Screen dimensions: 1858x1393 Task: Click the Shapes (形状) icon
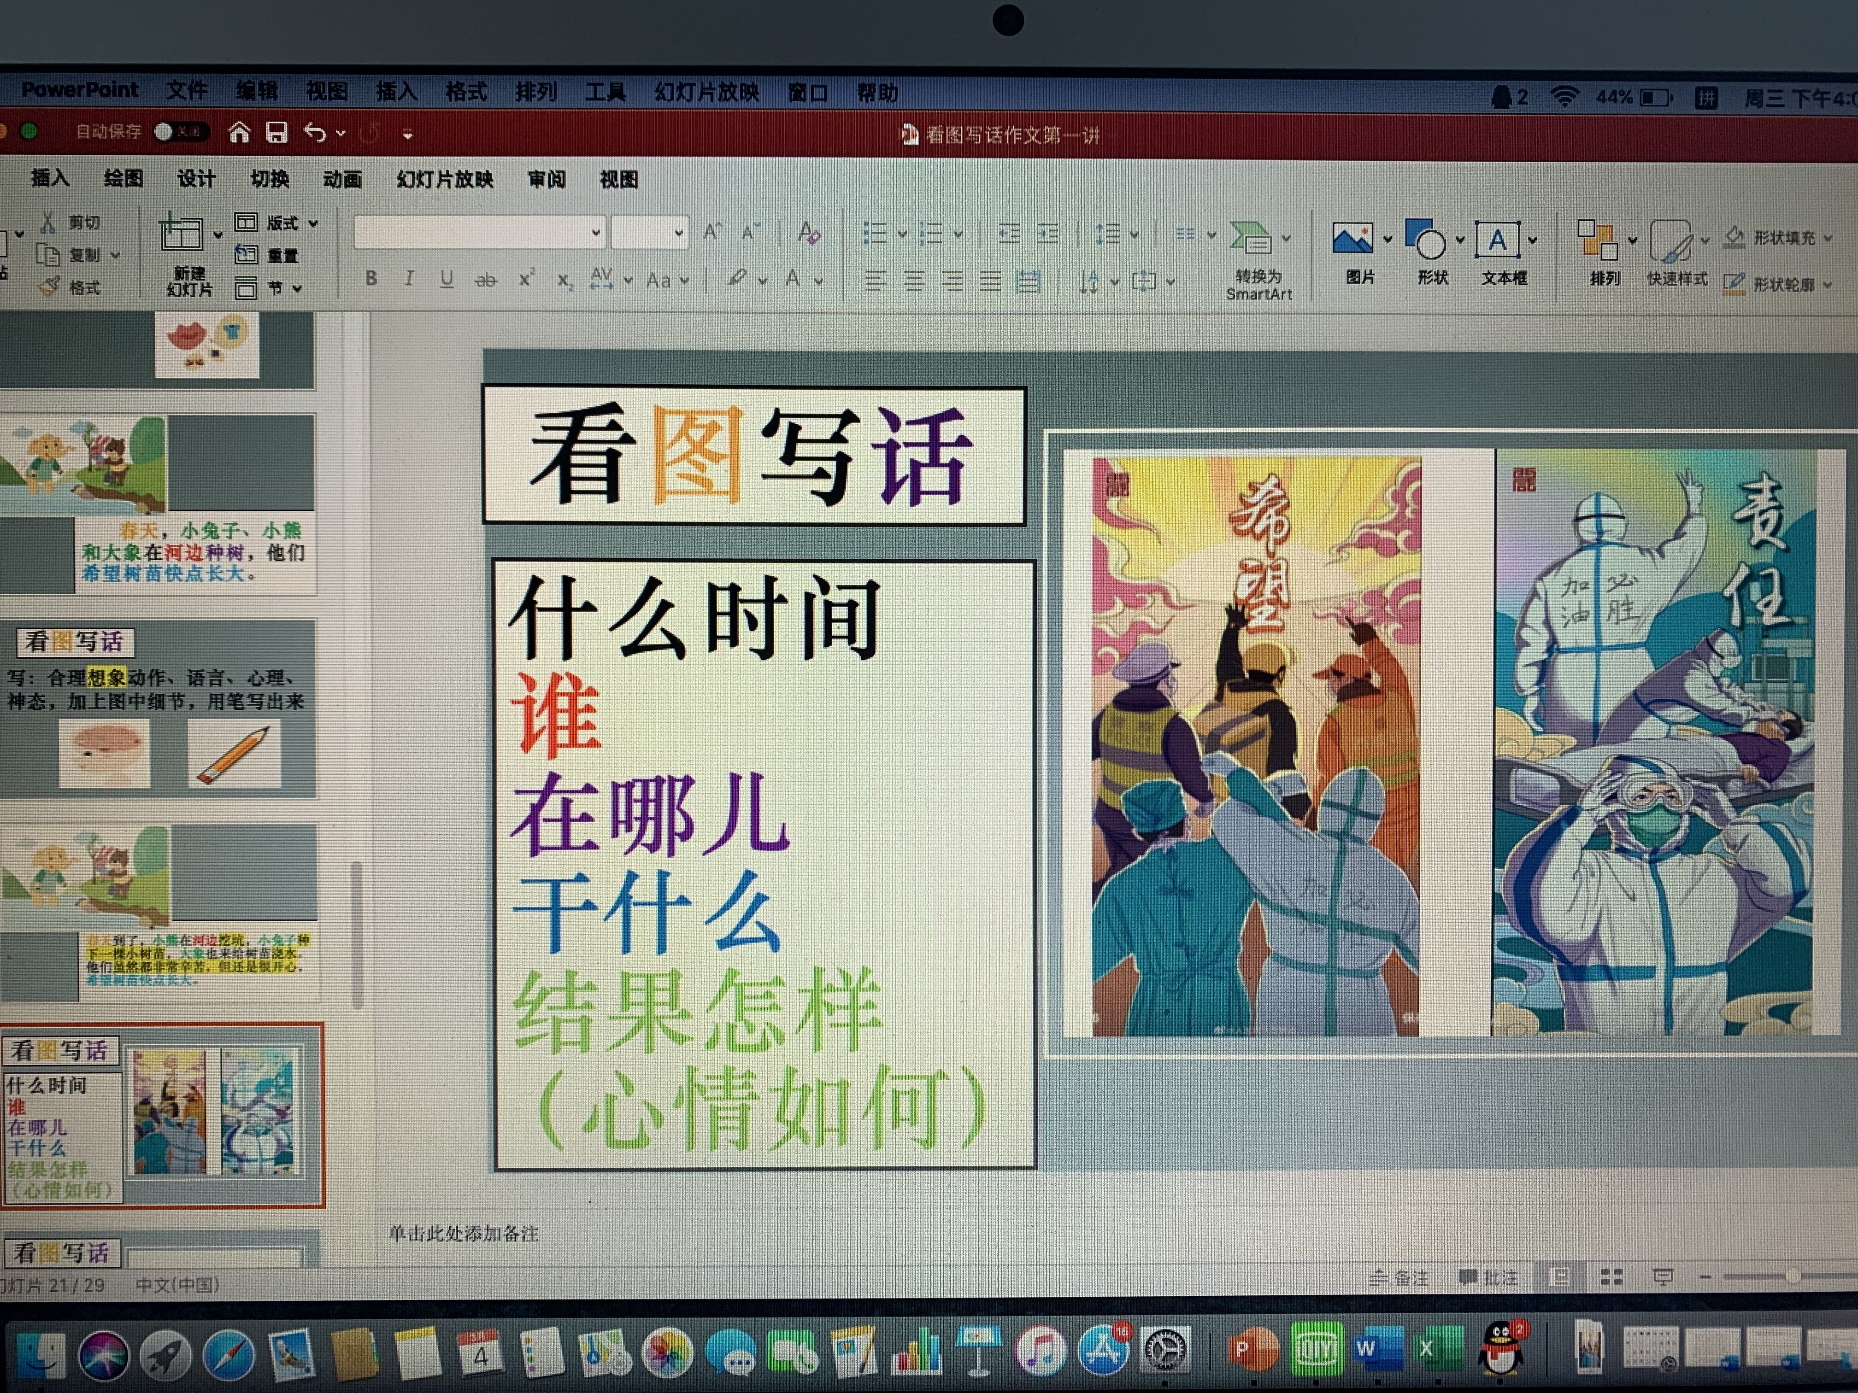1425,239
